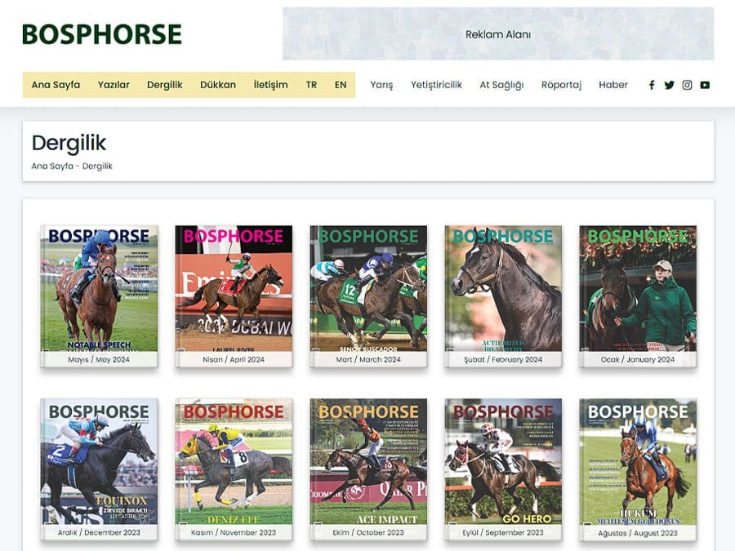735x551 pixels.
Task: Open the Yazılar menu item
Action: tap(114, 84)
